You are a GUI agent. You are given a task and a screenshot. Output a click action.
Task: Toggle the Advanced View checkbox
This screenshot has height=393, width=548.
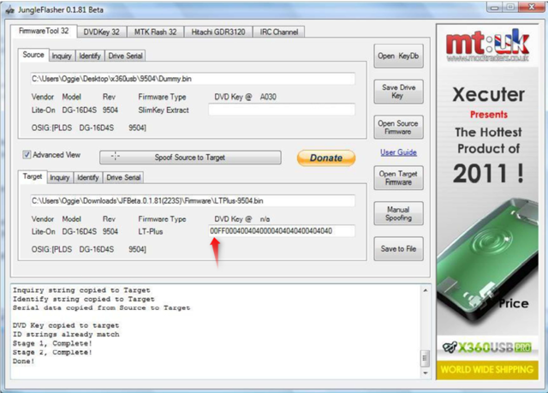coord(27,155)
